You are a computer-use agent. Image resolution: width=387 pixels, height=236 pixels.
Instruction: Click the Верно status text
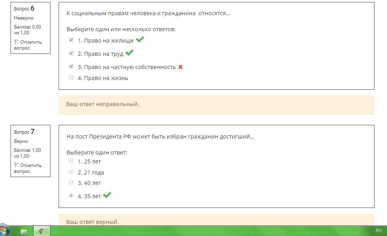[21, 141]
